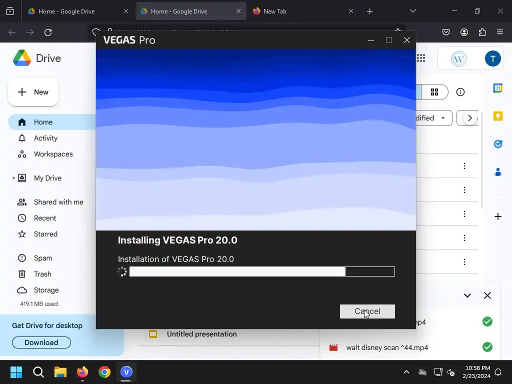Click the T account avatar
The image size is (512, 384).
pyautogui.click(x=492, y=59)
